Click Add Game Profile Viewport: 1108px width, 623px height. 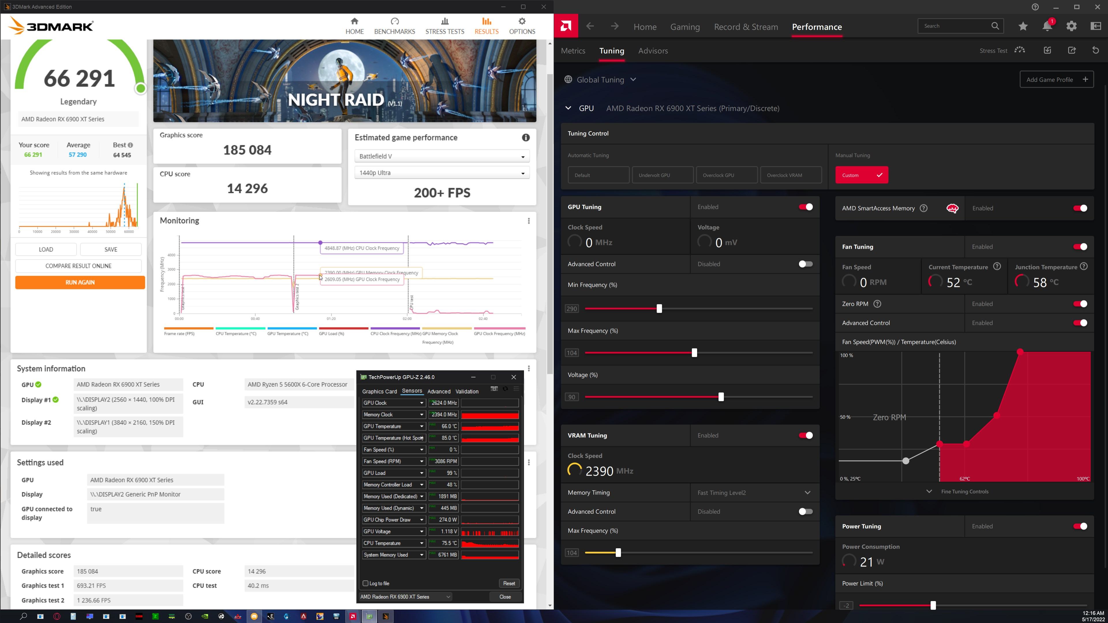point(1056,80)
